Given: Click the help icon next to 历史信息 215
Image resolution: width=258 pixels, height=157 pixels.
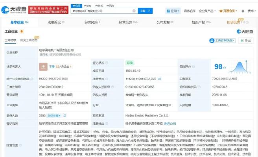Looking at the screenshot, I should coord(247,22).
